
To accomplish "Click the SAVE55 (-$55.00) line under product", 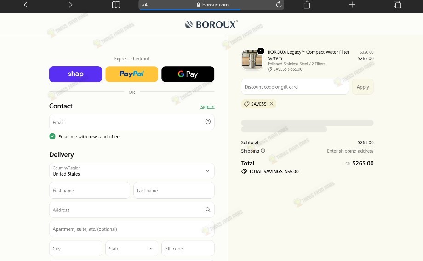I will point(286,69).
